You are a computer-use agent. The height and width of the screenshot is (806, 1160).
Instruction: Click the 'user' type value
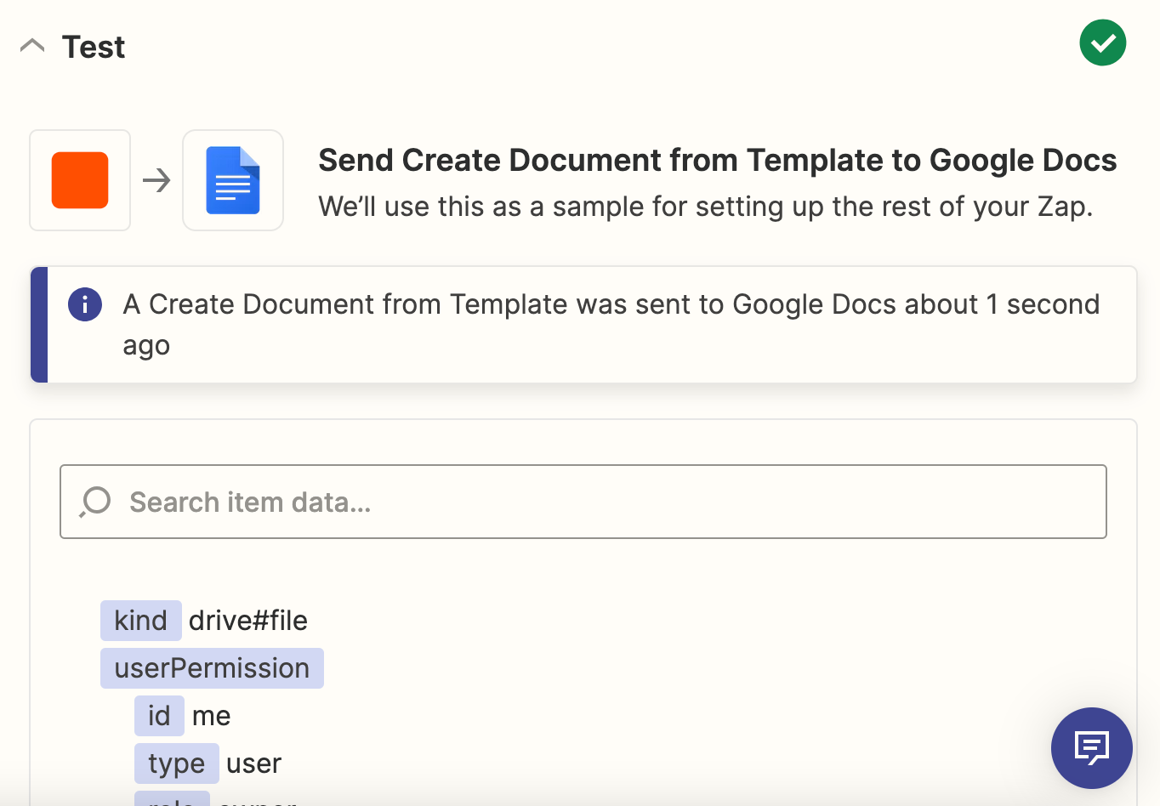(253, 763)
